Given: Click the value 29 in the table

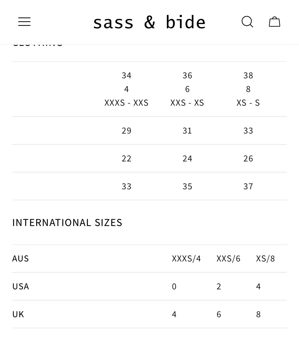Looking at the screenshot, I should coord(127,131).
